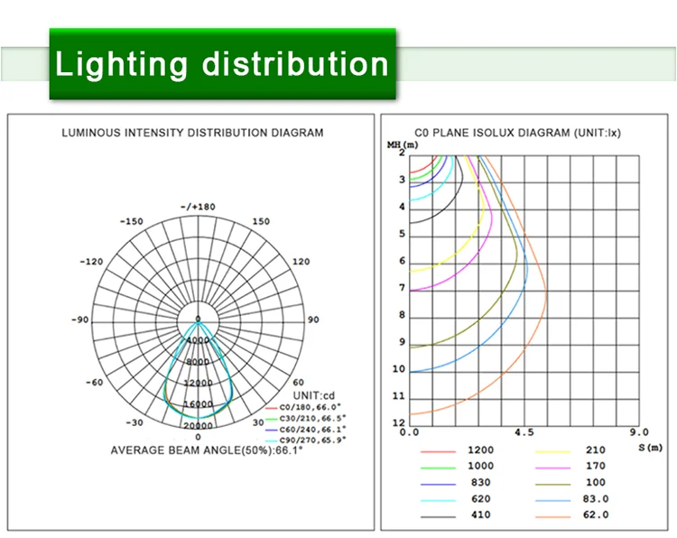Click the orange 62.0 lux legend line
The image size is (677, 538).
[x=552, y=515]
